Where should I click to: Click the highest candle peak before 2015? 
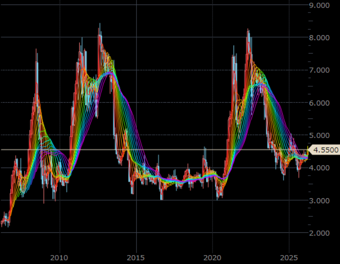pyautogui.click(x=100, y=25)
